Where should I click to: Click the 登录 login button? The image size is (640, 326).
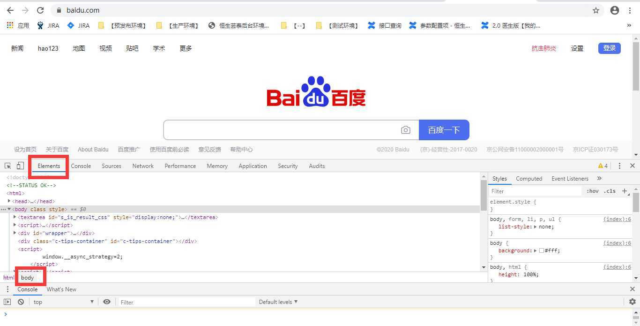point(610,48)
